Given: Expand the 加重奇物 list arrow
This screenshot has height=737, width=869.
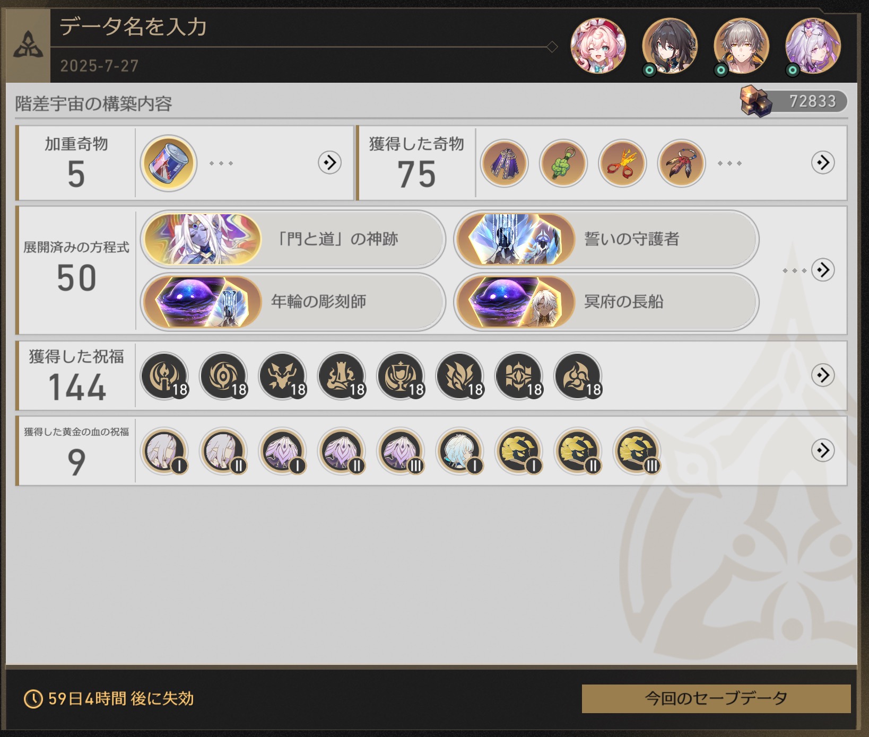Looking at the screenshot, I should click(329, 162).
